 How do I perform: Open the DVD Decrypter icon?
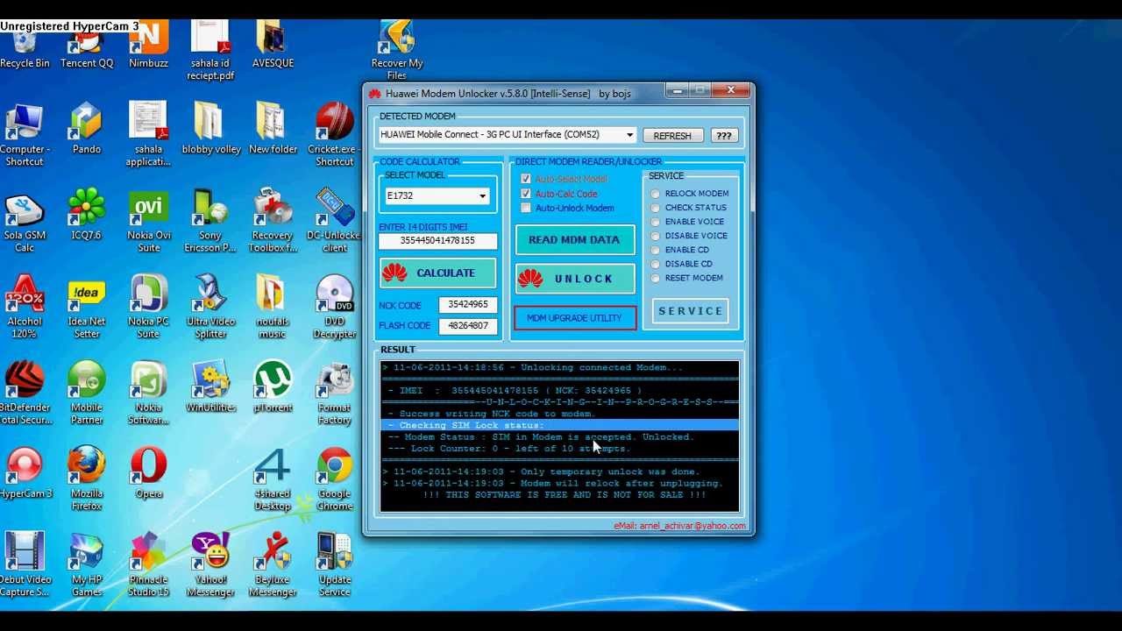(x=335, y=306)
